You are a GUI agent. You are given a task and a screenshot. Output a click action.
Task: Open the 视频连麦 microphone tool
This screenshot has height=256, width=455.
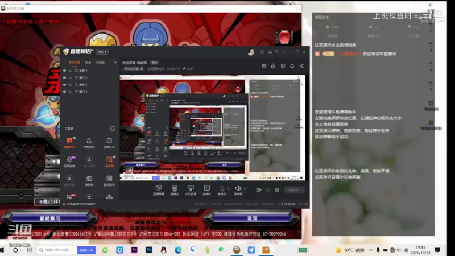pyautogui.click(x=69, y=162)
